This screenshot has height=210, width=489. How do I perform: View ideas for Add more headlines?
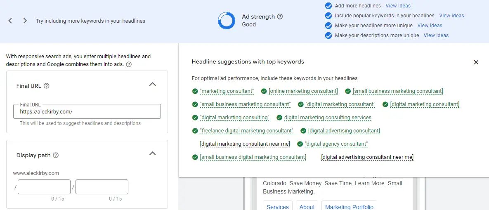398,6
